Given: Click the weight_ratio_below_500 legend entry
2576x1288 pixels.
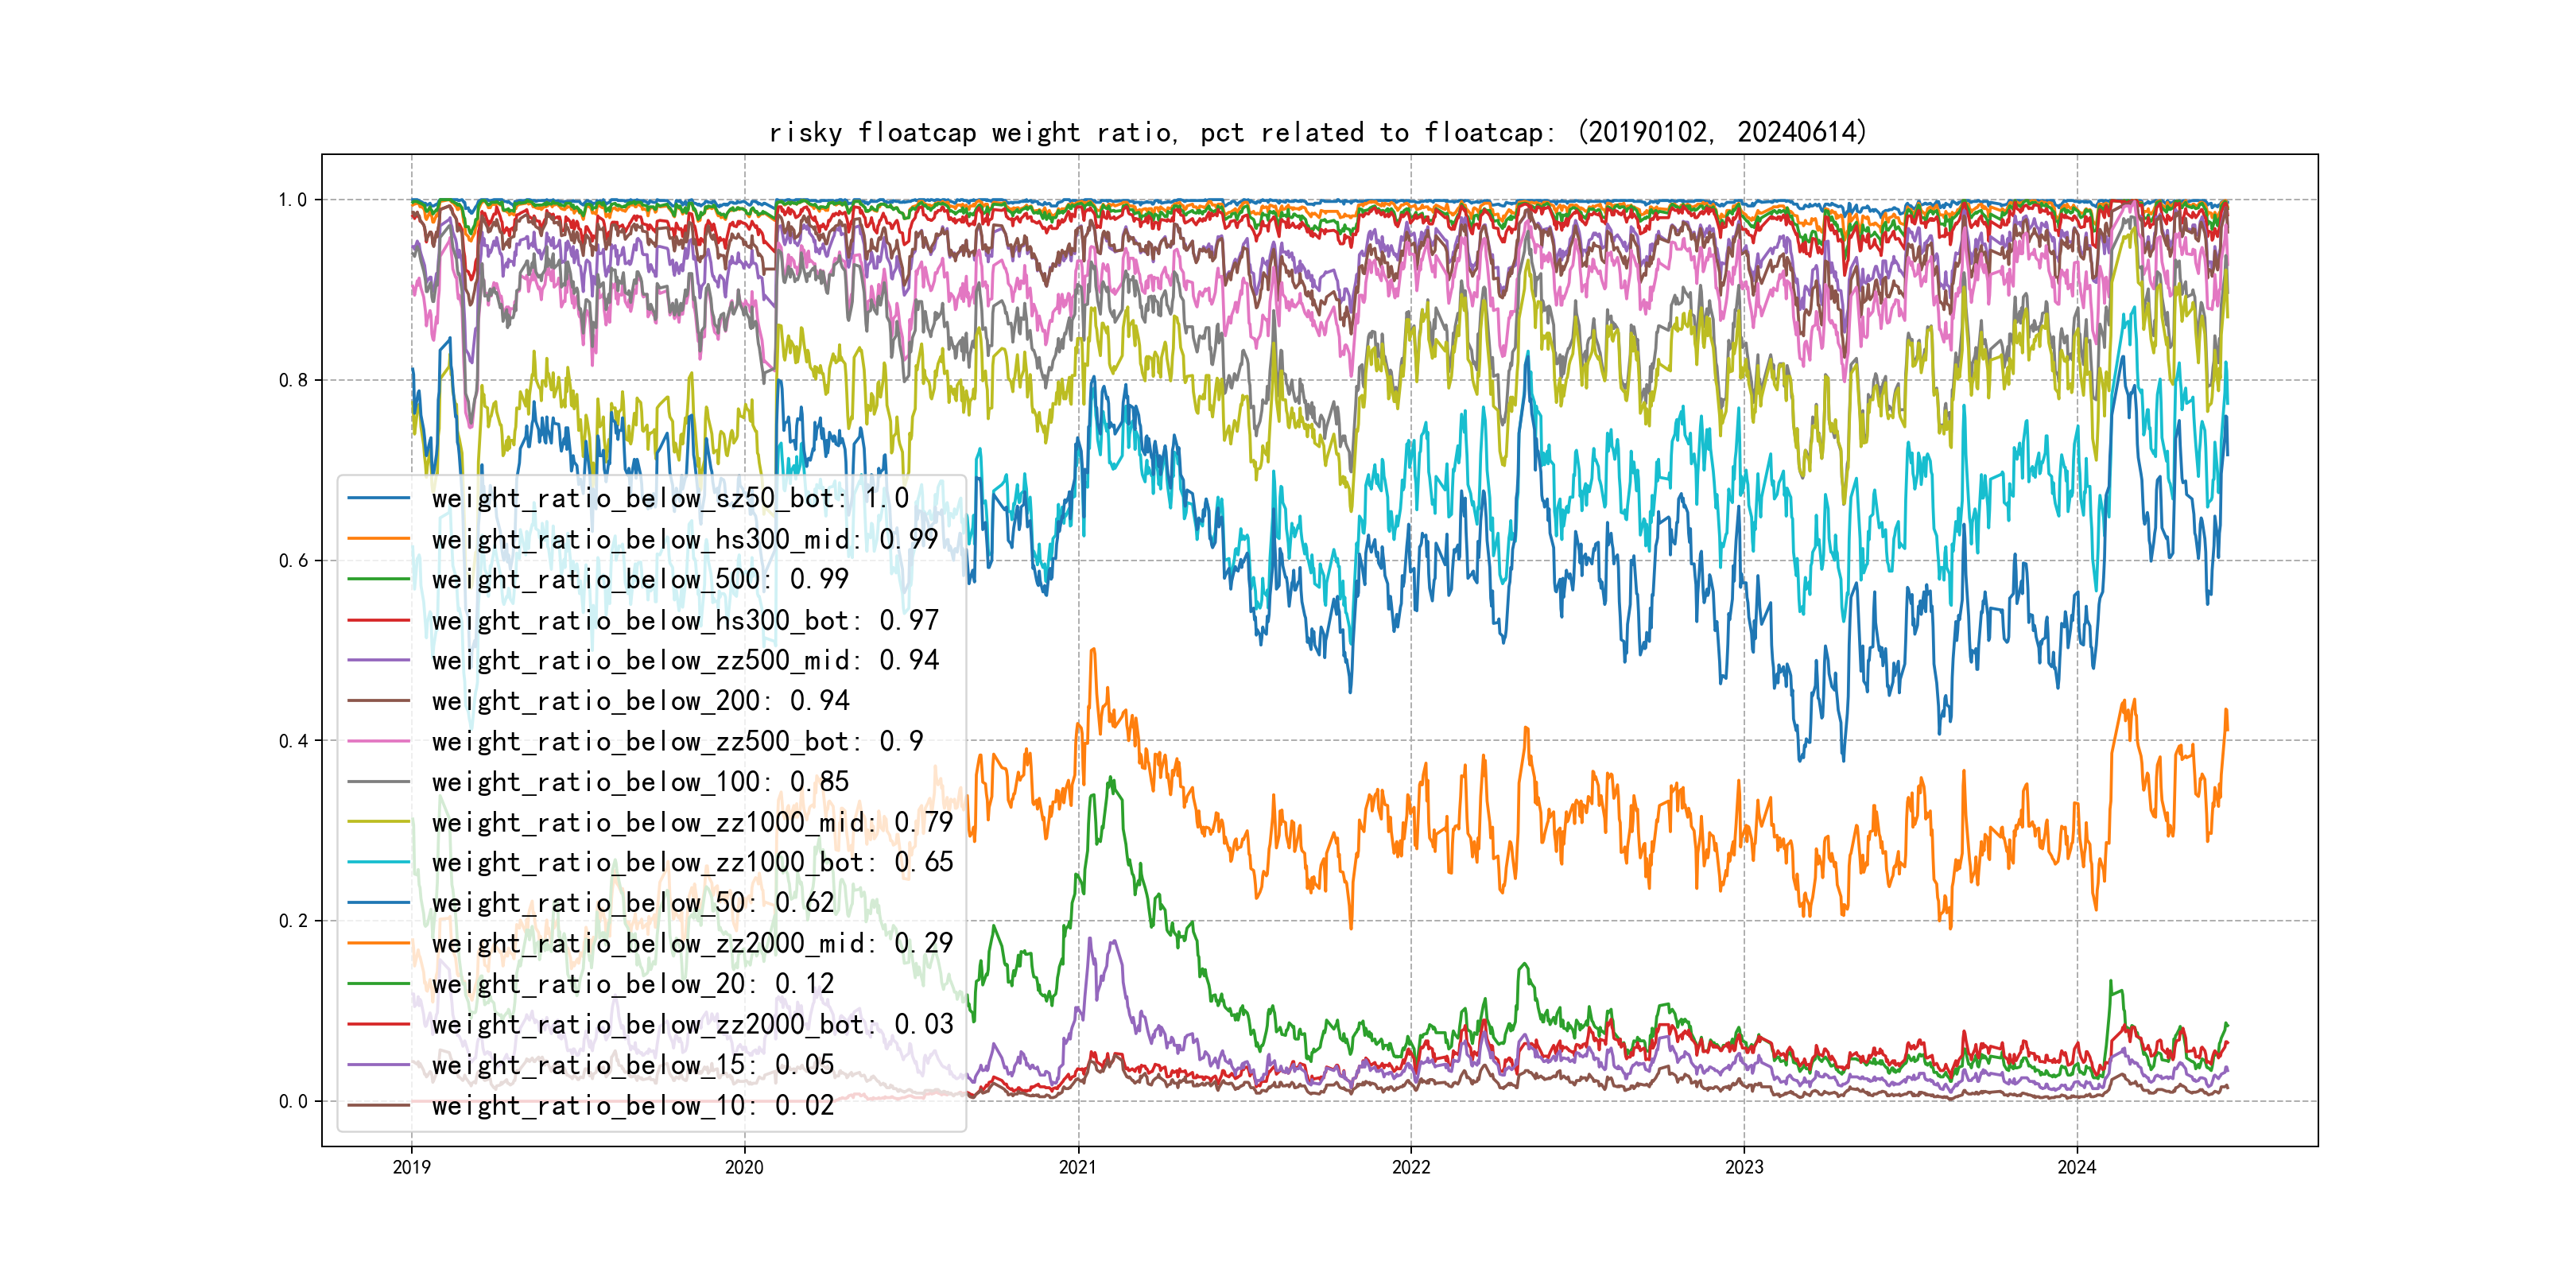Looking at the screenshot, I should point(640,579).
